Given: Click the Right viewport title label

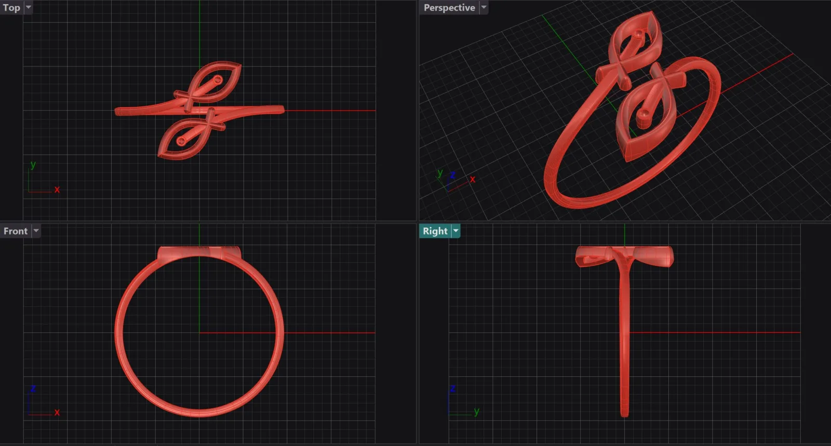Looking at the screenshot, I should 435,231.
